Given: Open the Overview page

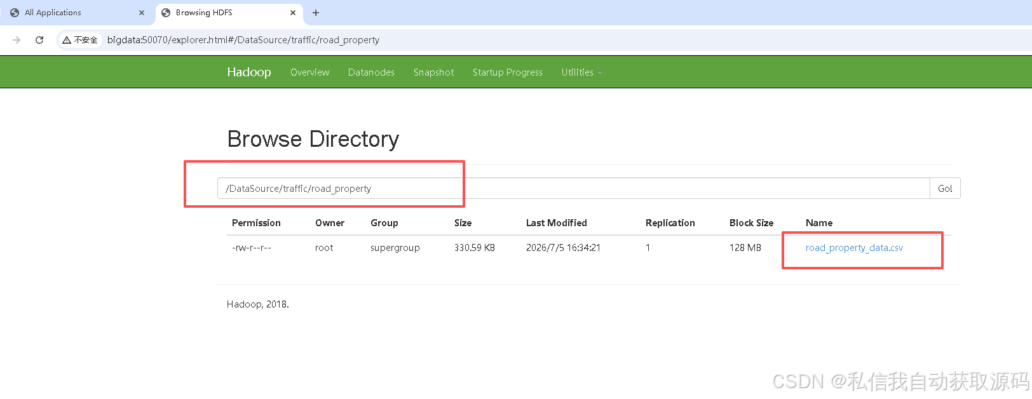Looking at the screenshot, I should [310, 72].
